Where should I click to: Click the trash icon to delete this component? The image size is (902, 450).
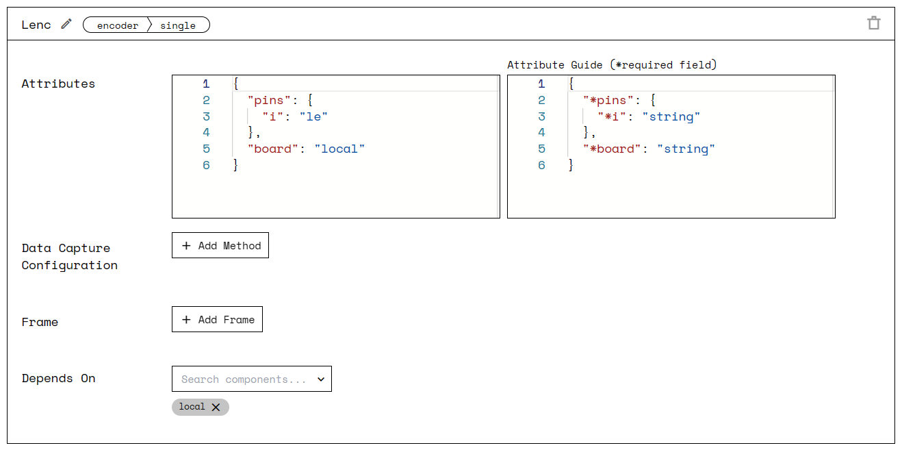(874, 23)
